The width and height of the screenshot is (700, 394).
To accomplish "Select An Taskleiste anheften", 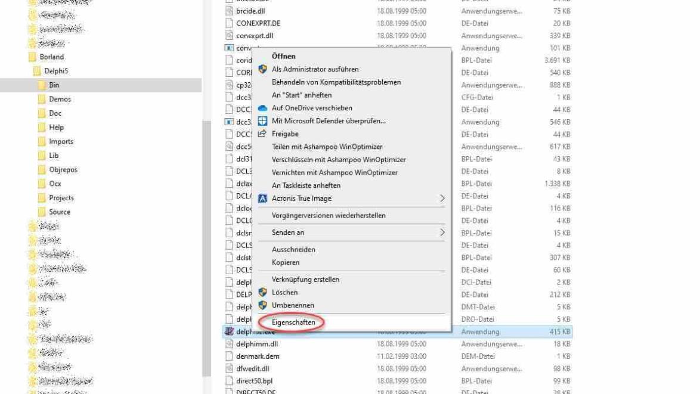I will (306, 185).
